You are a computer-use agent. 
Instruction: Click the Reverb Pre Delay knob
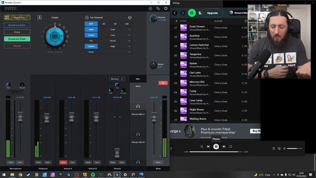pos(123,90)
